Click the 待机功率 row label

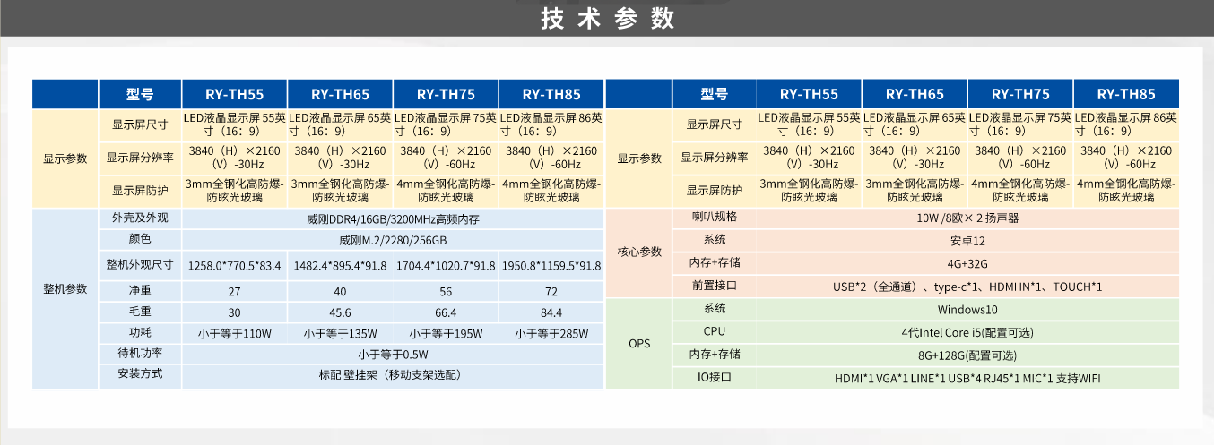tap(140, 354)
